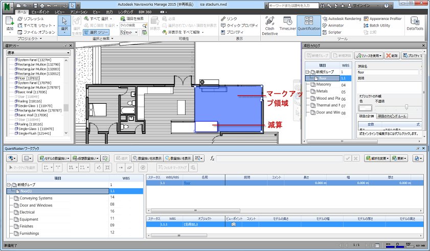Click the Print icon in quick access toolbar

(x=42, y=6)
